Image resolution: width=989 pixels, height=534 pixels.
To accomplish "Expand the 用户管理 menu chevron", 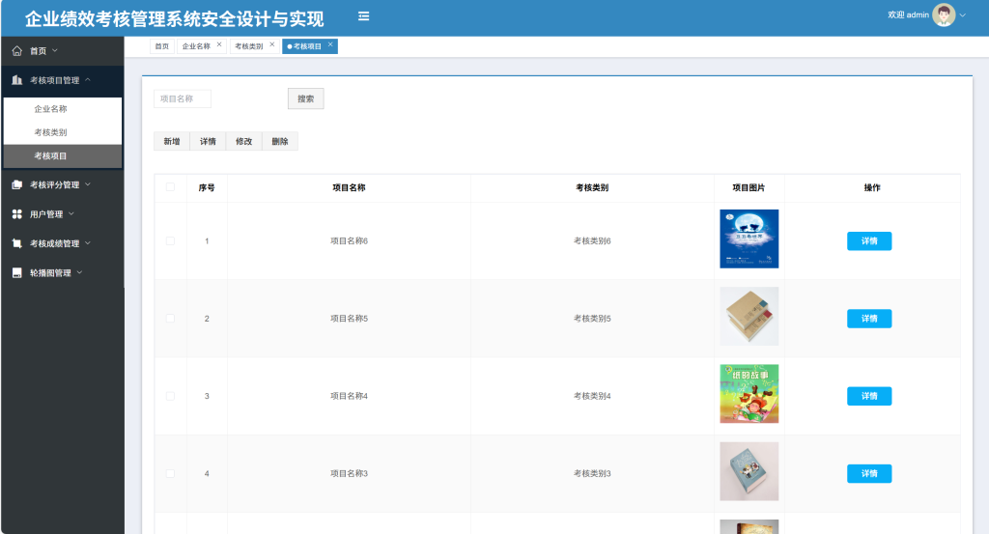I will pyautogui.click(x=71, y=213).
